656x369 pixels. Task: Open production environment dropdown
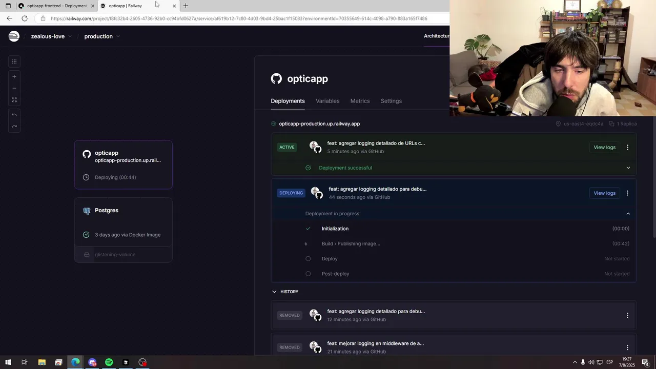(102, 36)
